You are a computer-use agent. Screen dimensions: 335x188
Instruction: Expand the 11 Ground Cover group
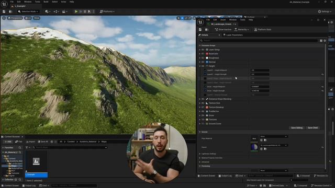point(200,124)
